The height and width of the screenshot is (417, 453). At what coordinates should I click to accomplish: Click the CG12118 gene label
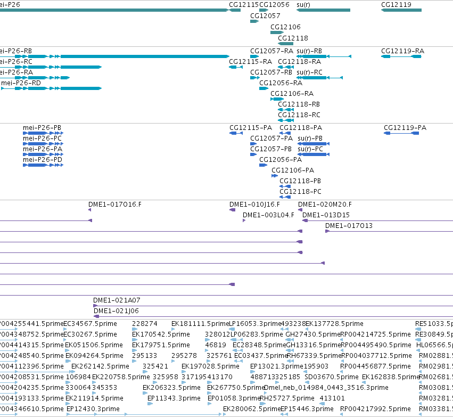pyautogui.click(x=293, y=38)
